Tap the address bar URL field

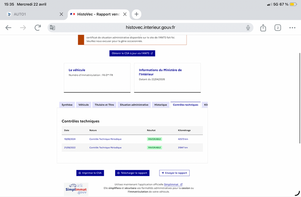point(150,28)
